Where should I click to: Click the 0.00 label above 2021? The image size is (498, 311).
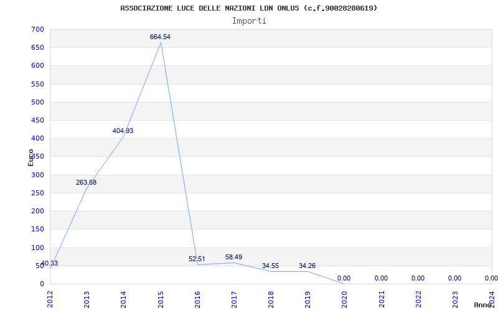click(x=381, y=278)
